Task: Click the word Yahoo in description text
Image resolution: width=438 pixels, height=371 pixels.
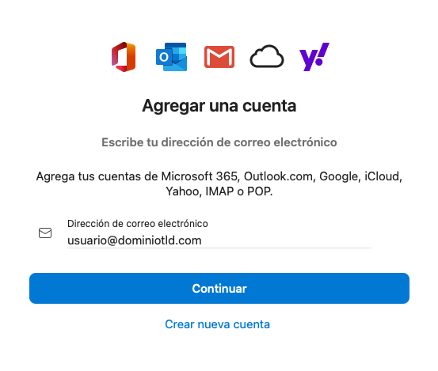Action: (x=182, y=191)
